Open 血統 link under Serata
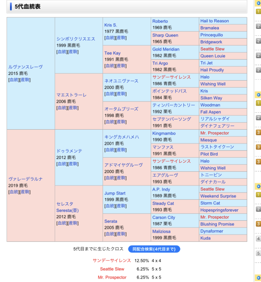This screenshot has height=282, width=261. click(110, 234)
